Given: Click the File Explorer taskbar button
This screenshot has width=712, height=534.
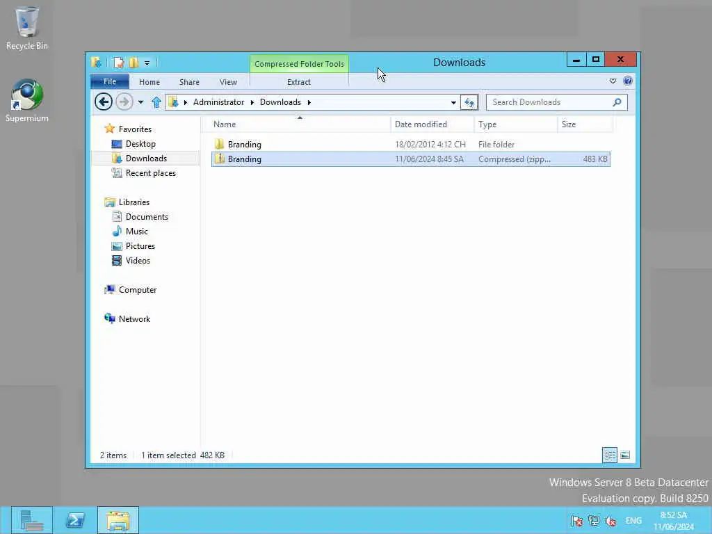Looking at the screenshot, I should pyautogui.click(x=118, y=520).
